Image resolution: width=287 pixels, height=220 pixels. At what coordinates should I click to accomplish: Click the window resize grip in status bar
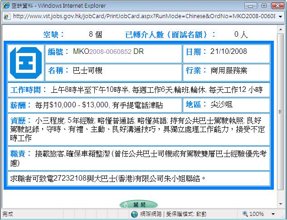tap(282, 215)
